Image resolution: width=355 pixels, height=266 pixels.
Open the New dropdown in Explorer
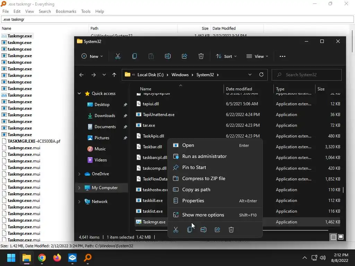92,56
